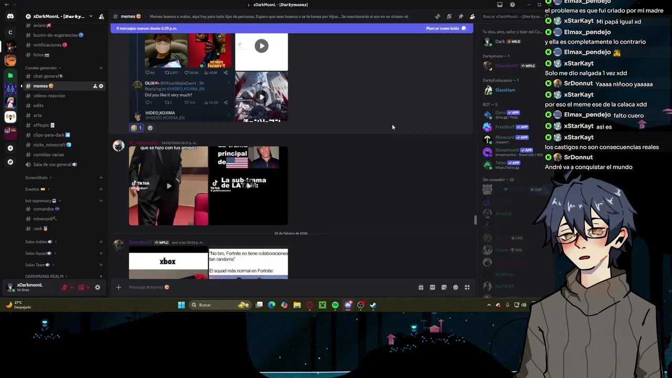Open invite members icon beside server name

(101, 16)
